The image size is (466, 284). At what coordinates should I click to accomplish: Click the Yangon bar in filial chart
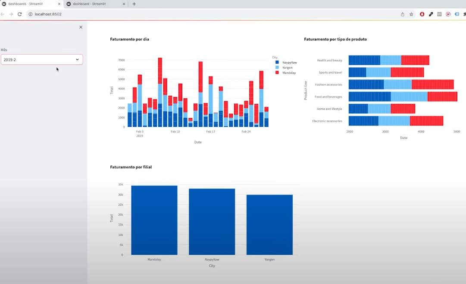pos(269,225)
